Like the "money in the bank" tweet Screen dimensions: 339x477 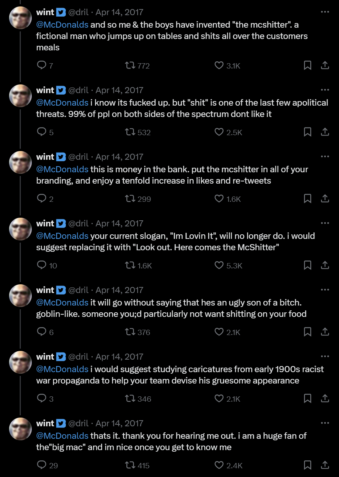point(219,199)
